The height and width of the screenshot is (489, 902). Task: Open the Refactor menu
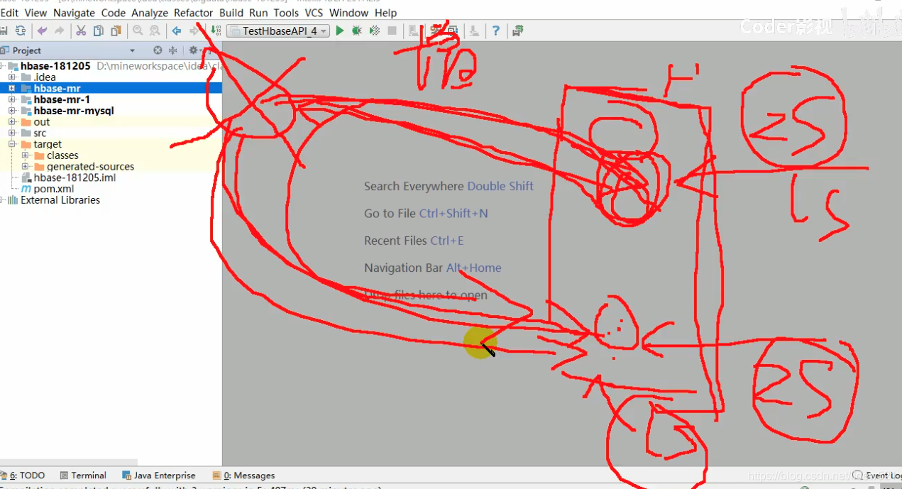tap(193, 13)
